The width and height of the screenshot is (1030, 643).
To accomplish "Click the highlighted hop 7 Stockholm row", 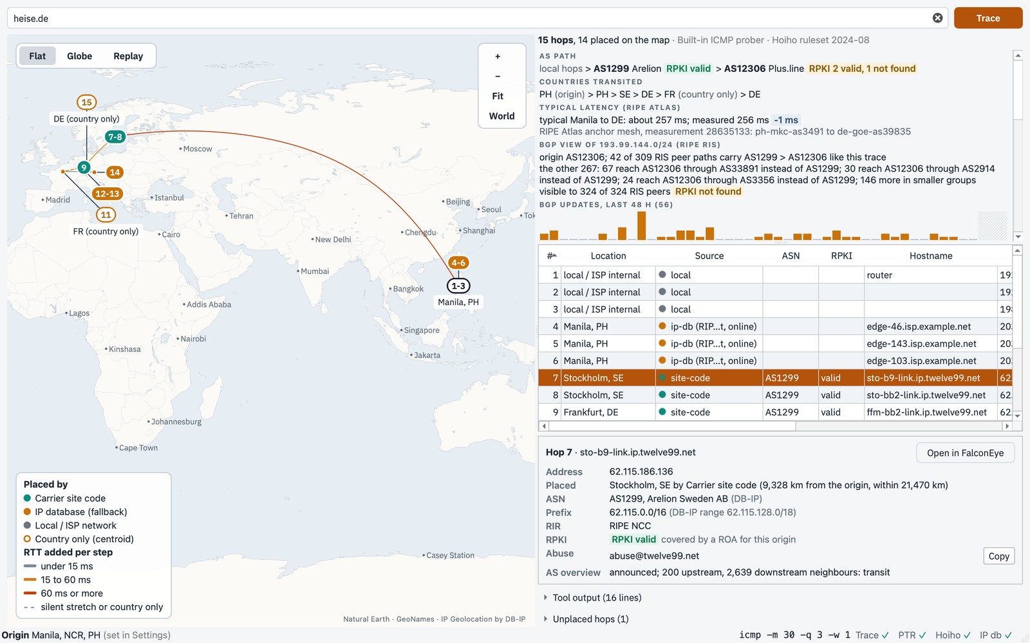I will 775,377.
